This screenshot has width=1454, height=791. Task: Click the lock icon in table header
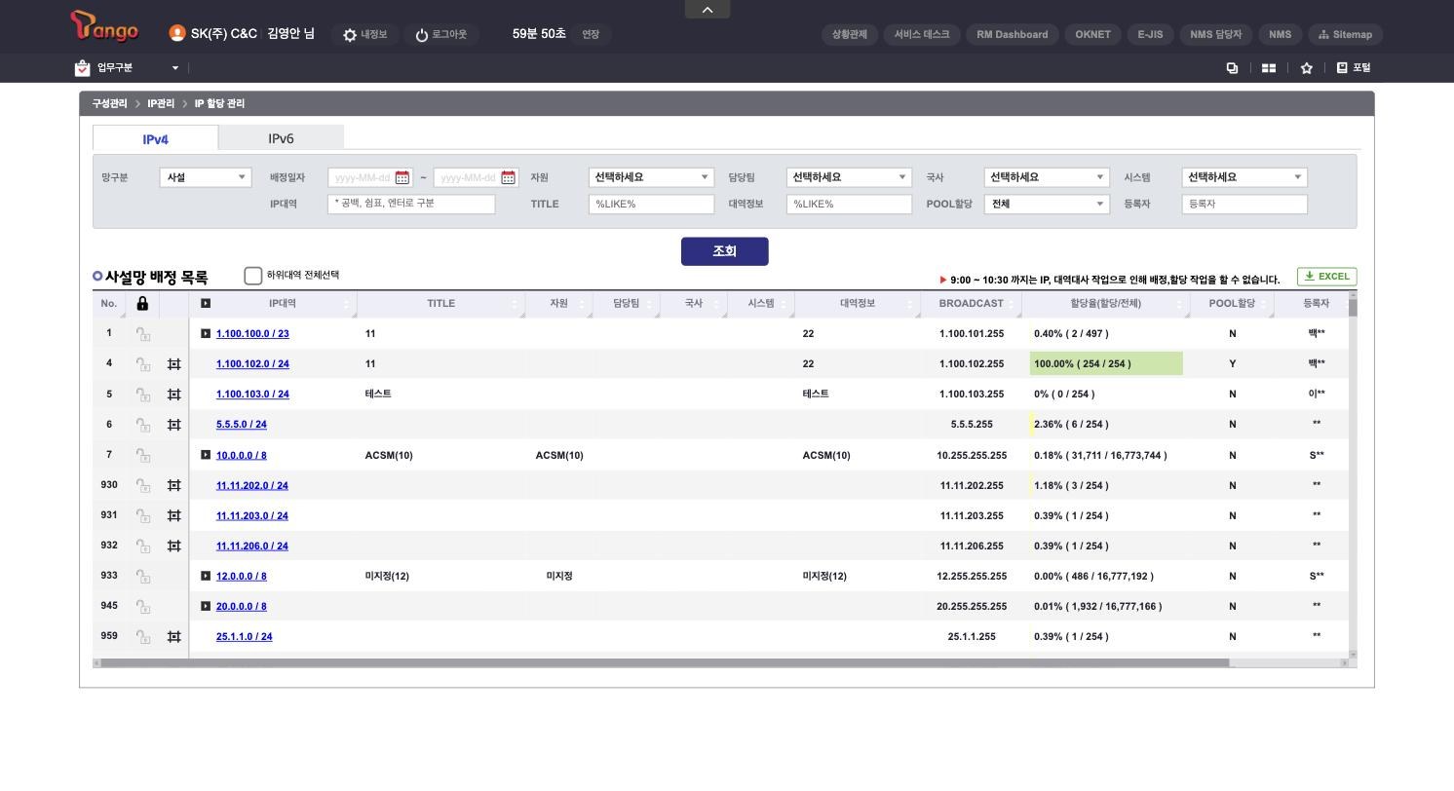142,304
